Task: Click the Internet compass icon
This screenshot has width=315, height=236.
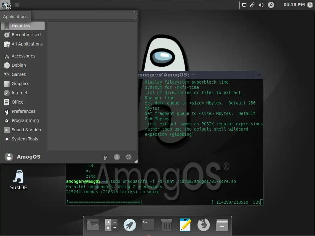Action: pos(7,93)
